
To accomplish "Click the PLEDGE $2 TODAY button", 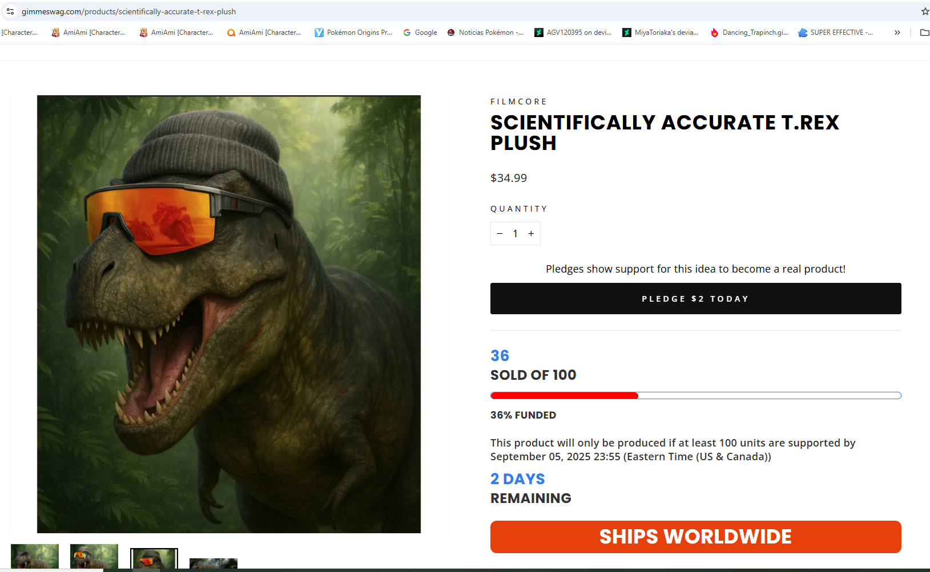I will point(695,299).
